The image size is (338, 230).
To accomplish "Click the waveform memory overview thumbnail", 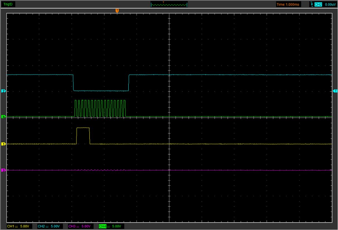I will tap(169, 4).
